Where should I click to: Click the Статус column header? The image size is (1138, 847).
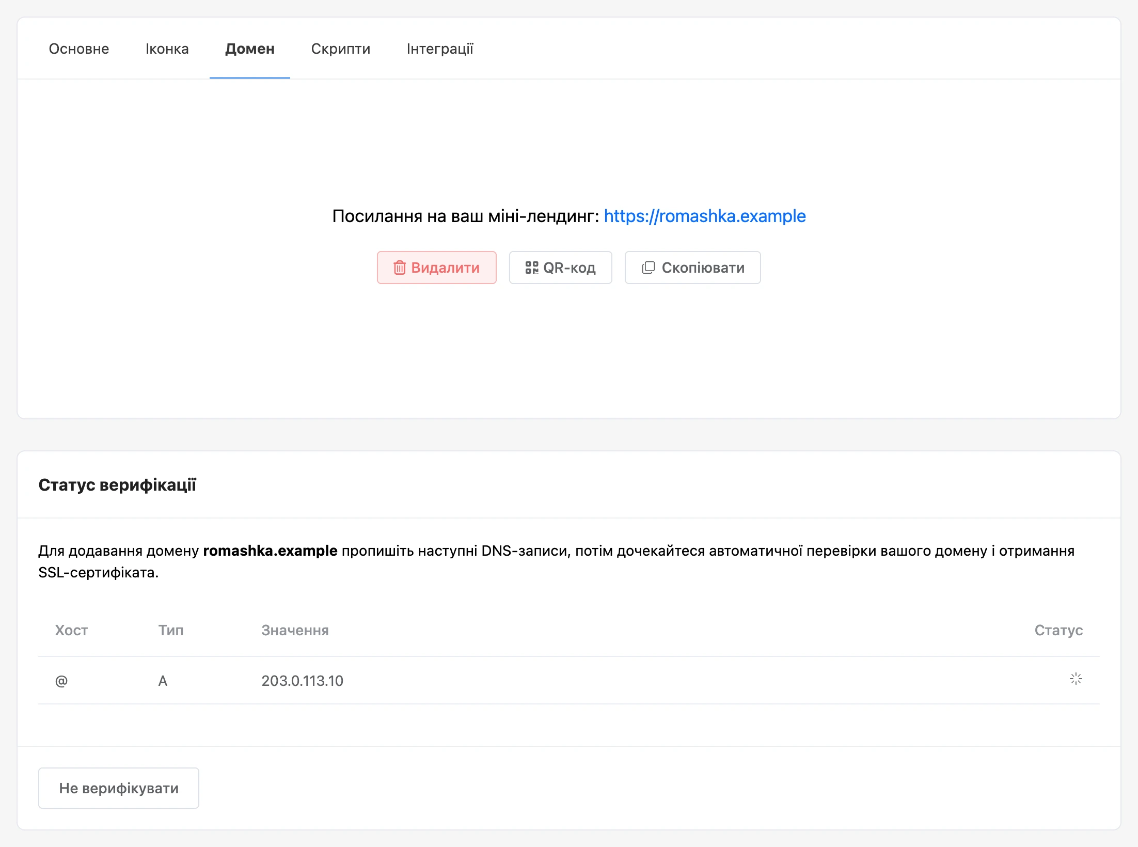1058,630
